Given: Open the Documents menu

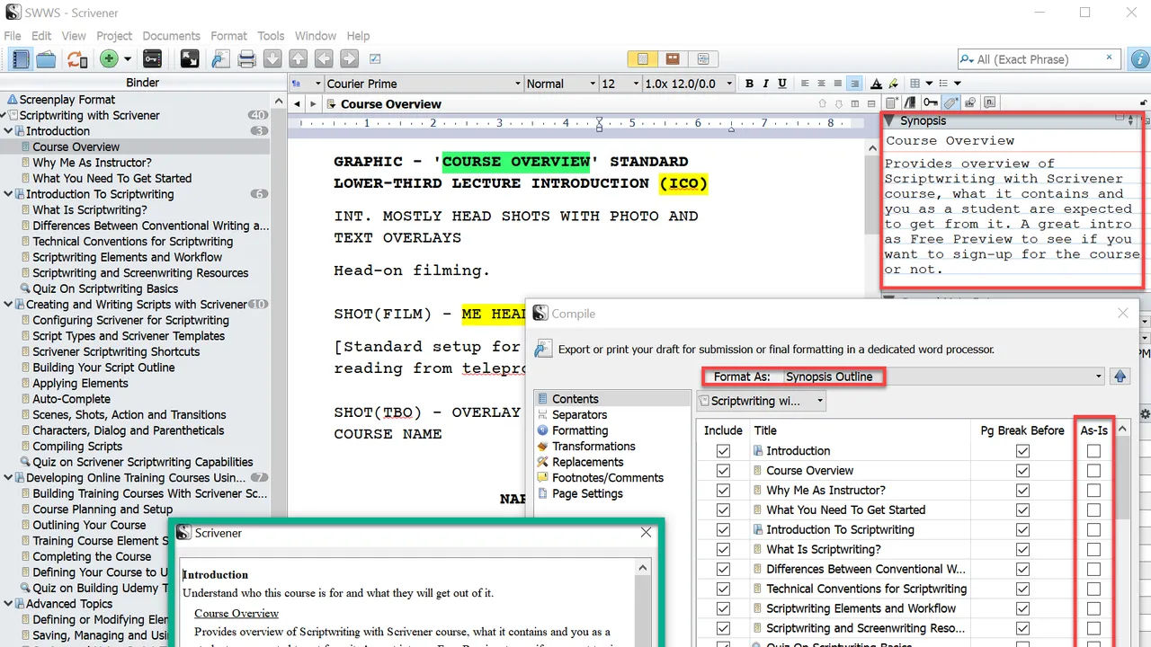Looking at the screenshot, I should pyautogui.click(x=171, y=36).
